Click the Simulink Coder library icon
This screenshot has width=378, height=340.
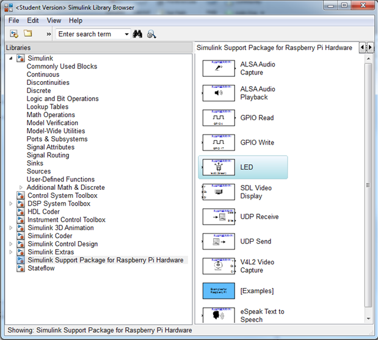click(21, 236)
